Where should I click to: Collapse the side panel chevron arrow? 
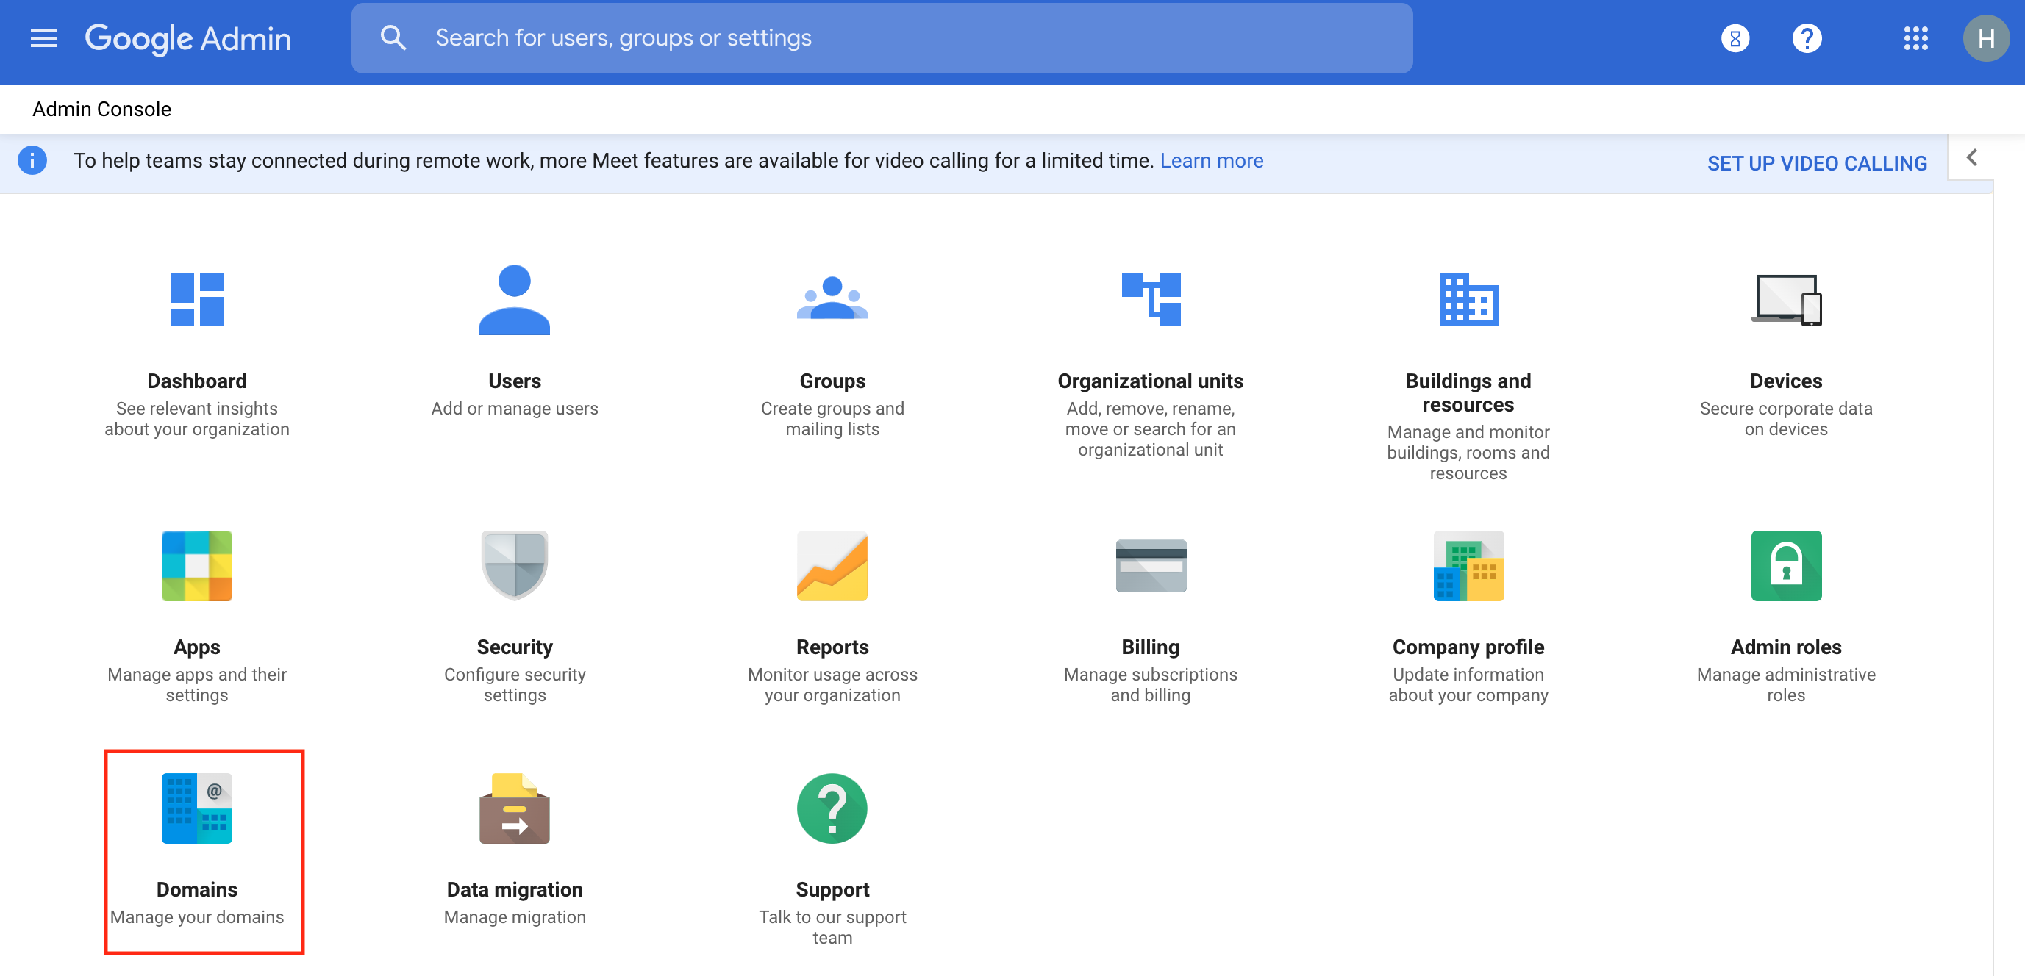tap(1971, 157)
